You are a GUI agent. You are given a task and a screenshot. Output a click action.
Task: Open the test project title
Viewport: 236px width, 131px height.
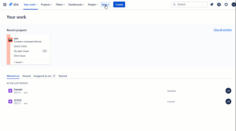[x=16, y=38]
